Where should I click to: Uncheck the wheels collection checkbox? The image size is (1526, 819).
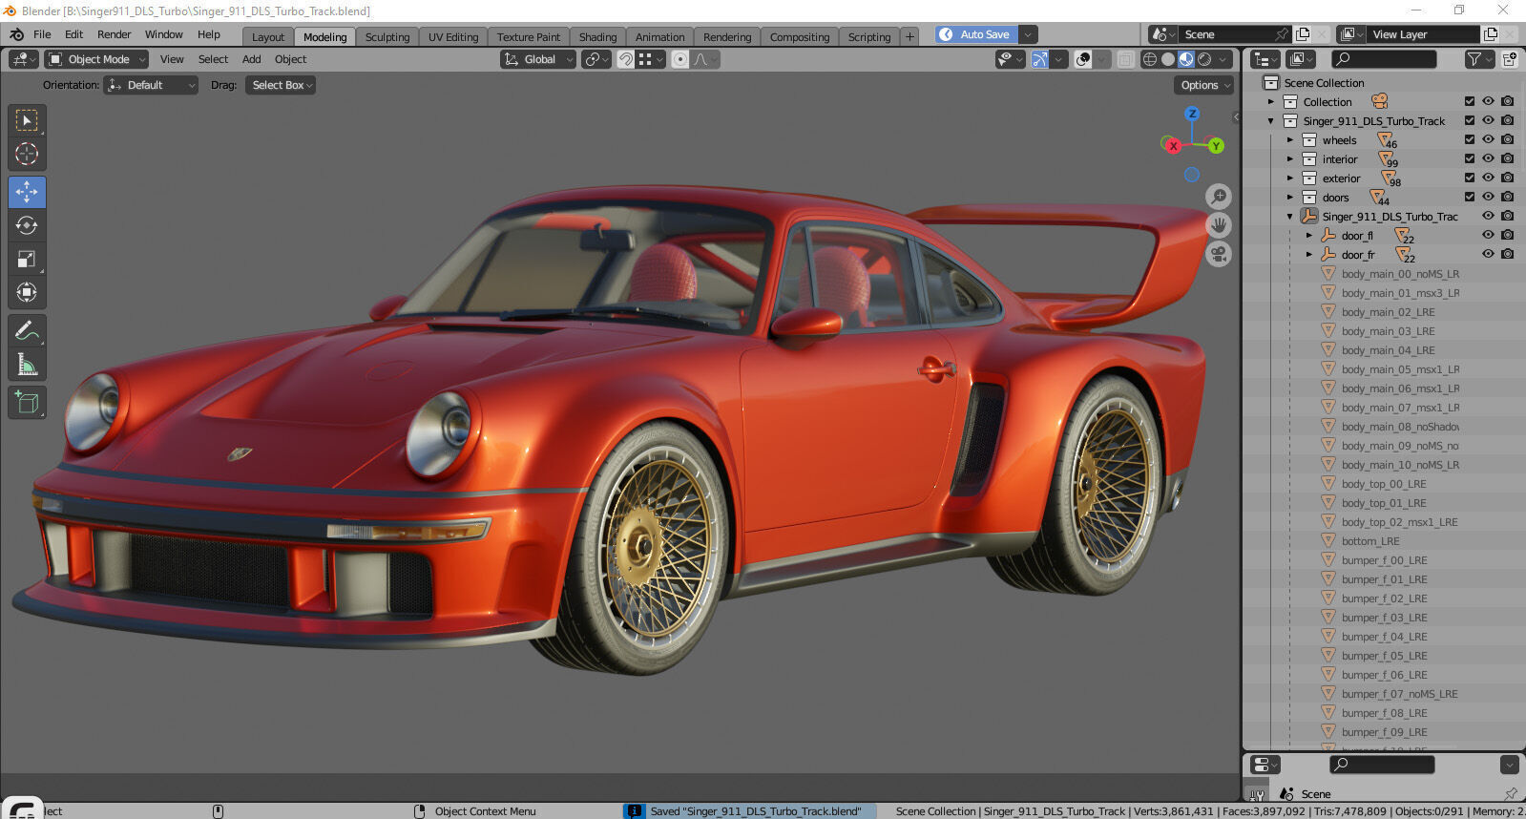click(1470, 139)
